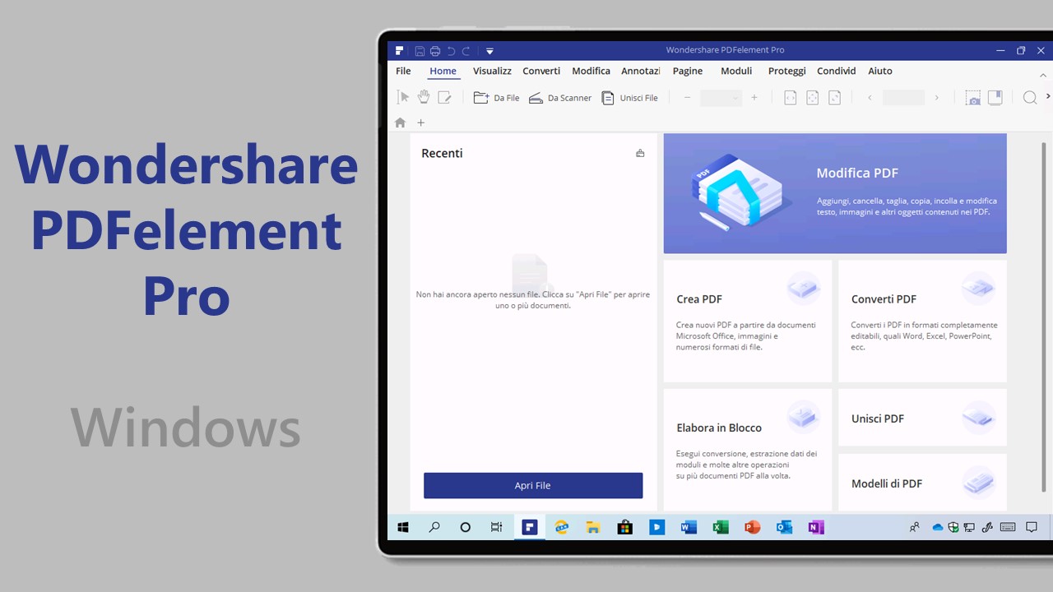1053x592 pixels.
Task: Open the quick access toolbar customize dropdown
Action: (489, 51)
